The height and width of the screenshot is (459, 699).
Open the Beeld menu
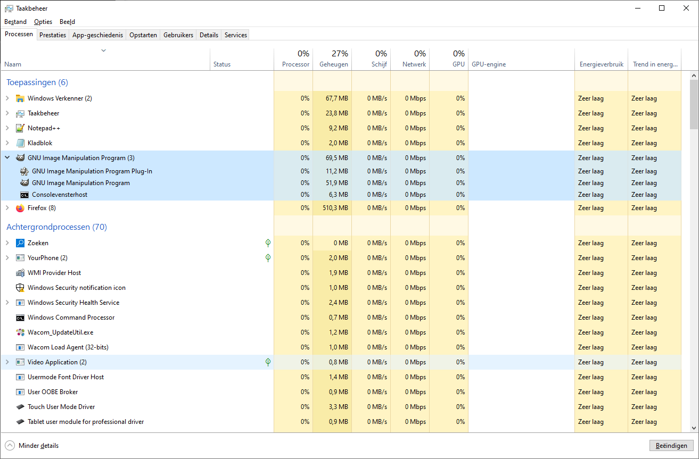(x=67, y=22)
